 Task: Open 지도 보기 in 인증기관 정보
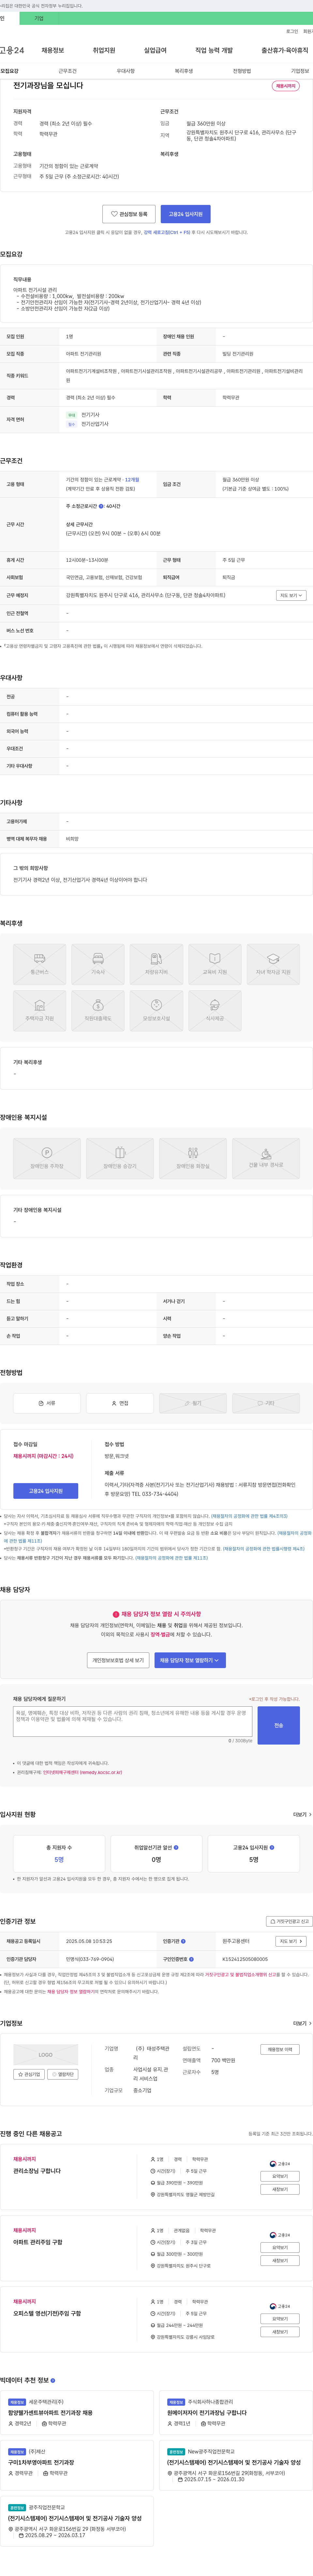pos(291,1941)
